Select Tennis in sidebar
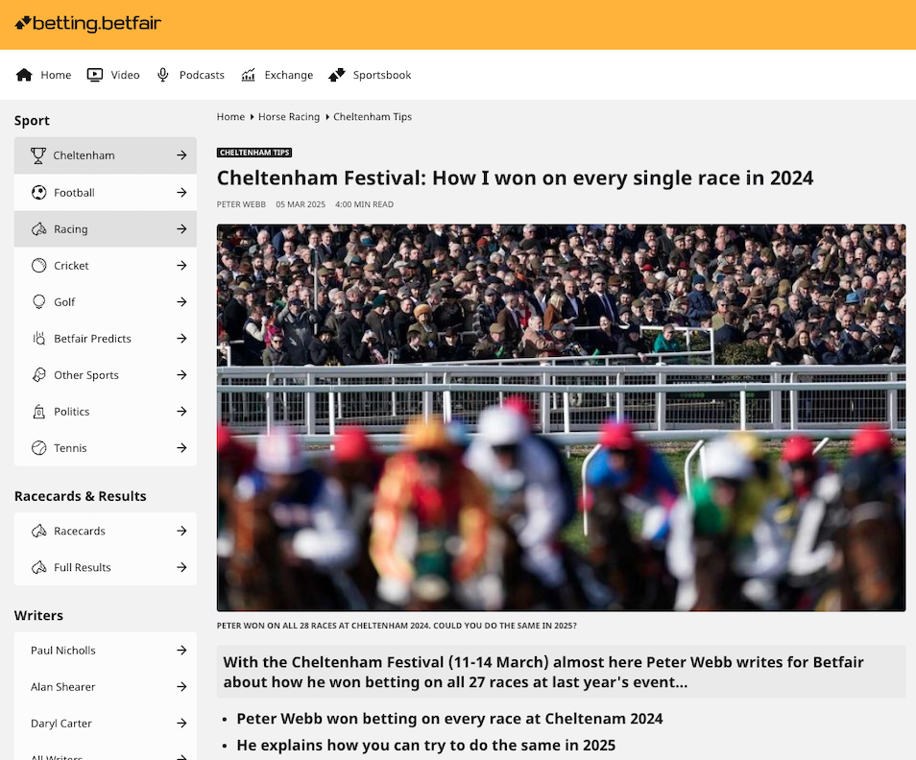This screenshot has width=916, height=760. tap(106, 448)
